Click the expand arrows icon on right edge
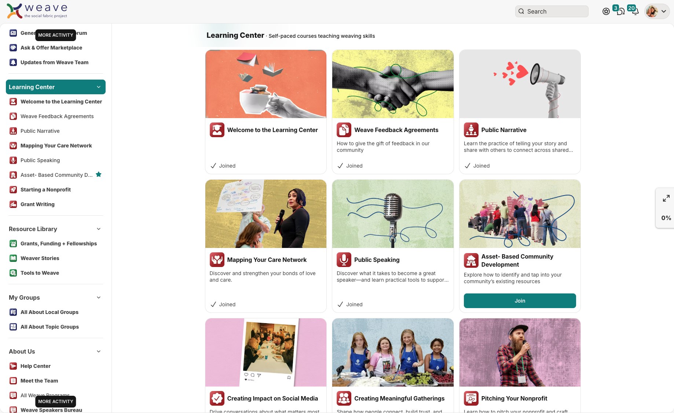 (x=666, y=198)
